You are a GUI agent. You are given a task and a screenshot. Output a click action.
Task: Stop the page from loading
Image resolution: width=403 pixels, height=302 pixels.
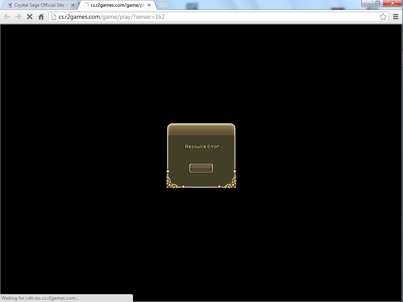pos(30,17)
